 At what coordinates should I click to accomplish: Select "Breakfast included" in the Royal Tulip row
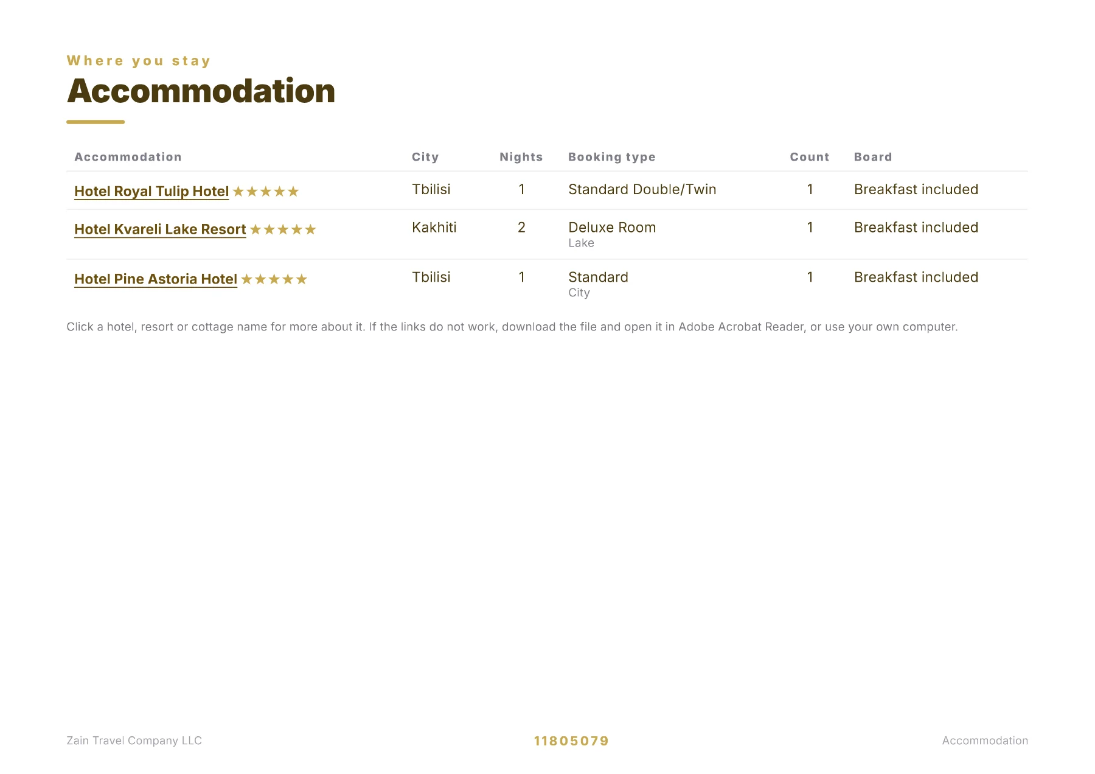click(x=916, y=189)
